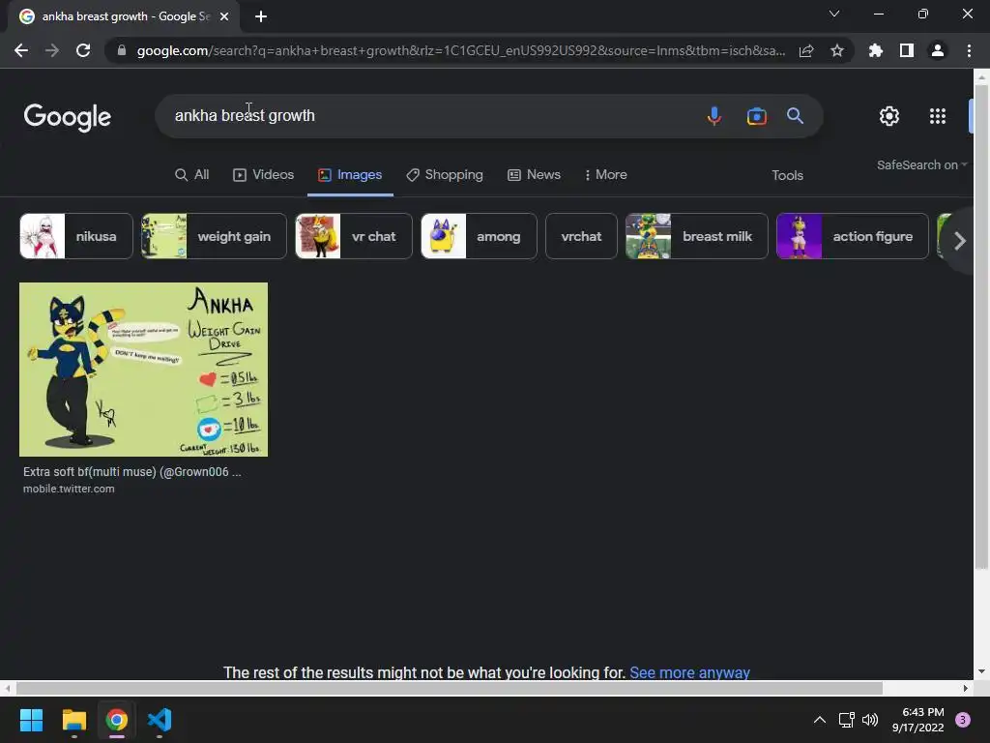Select the nikusa suggestion chip
Screen dimensions: 990x743
[76, 236]
